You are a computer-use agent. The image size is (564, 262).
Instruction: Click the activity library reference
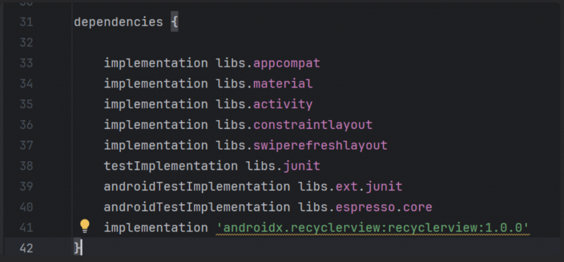[283, 105]
